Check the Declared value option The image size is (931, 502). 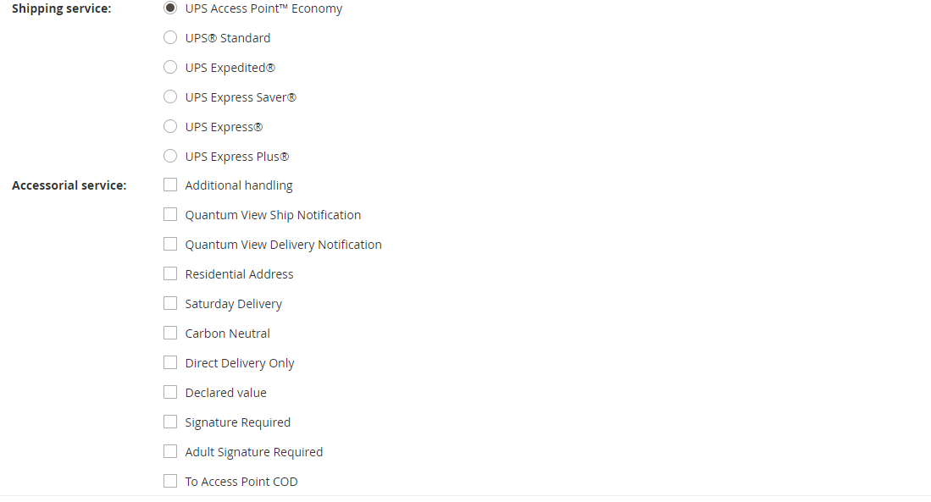point(170,391)
